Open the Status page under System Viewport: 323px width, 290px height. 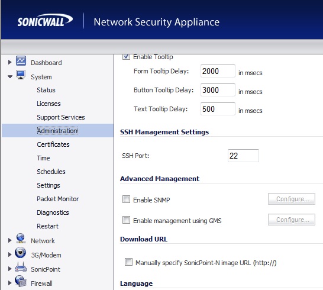tap(46, 90)
